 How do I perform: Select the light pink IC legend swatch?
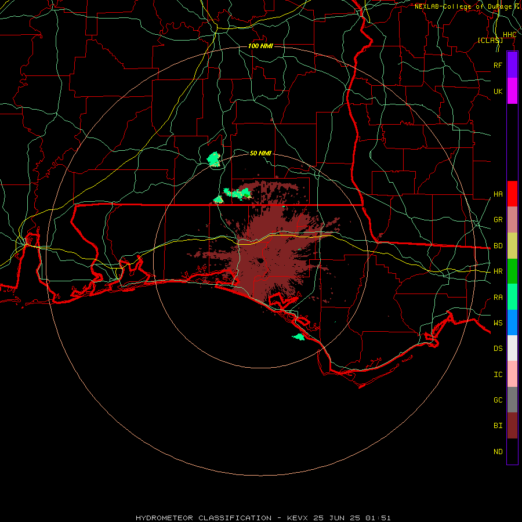pyautogui.click(x=512, y=374)
